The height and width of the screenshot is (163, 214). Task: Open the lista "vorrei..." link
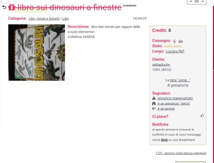180,80
